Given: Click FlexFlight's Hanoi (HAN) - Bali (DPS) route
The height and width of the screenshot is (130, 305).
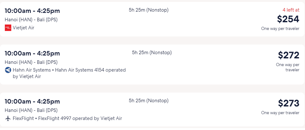Looking at the screenshot, I should pyautogui.click(x=31, y=110).
